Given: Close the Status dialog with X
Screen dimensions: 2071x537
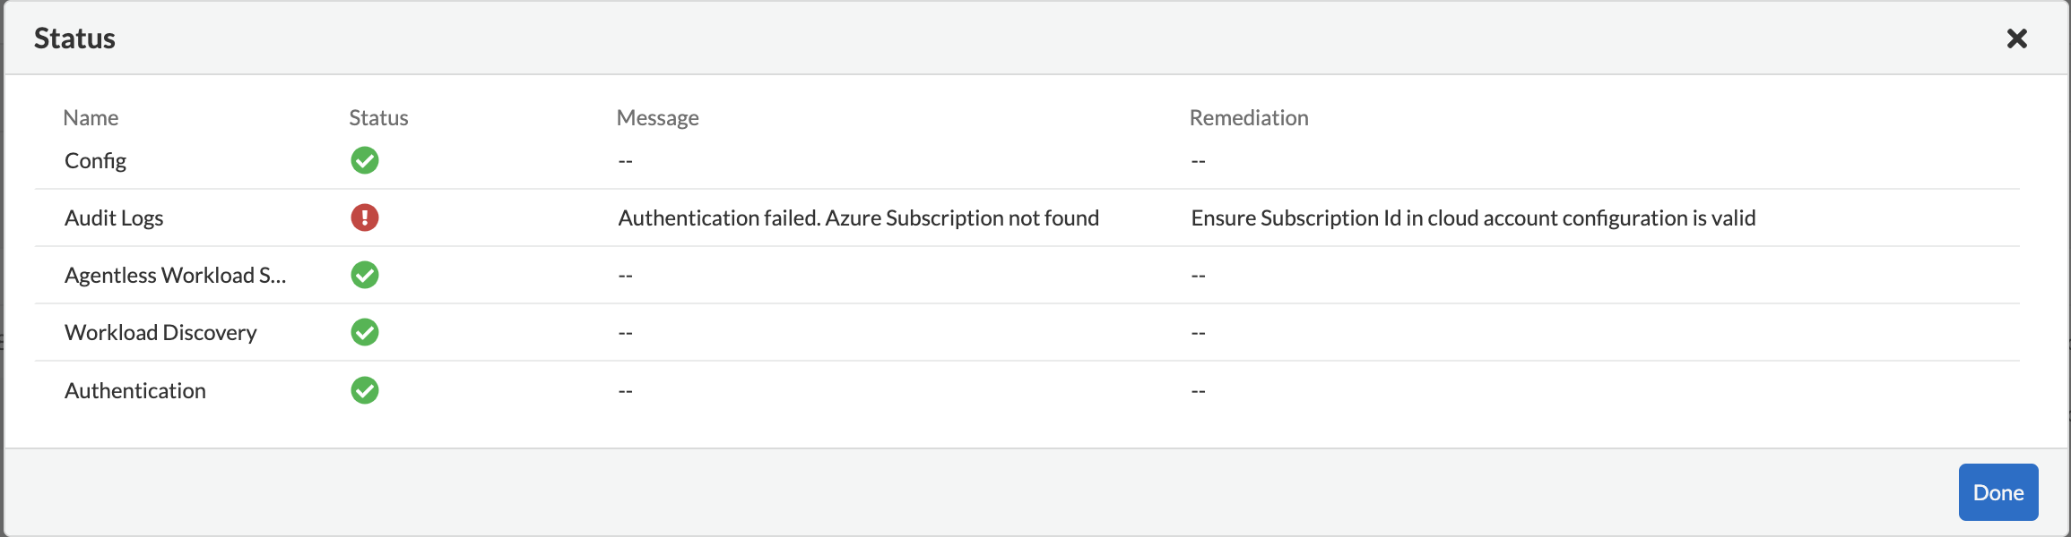Looking at the screenshot, I should pyautogui.click(x=2017, y=38).
